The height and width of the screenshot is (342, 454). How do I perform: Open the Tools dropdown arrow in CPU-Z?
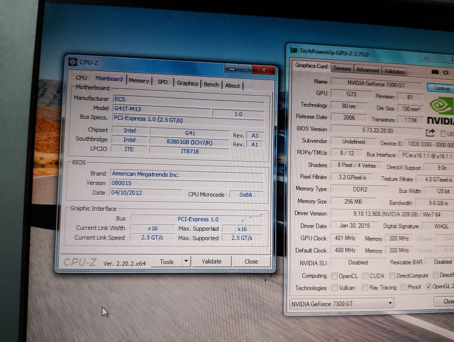pyautogui.click(x=186, y=261)
